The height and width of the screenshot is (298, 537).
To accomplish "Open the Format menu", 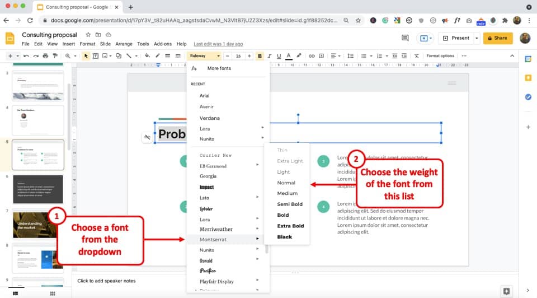I will tap(87, 44).
